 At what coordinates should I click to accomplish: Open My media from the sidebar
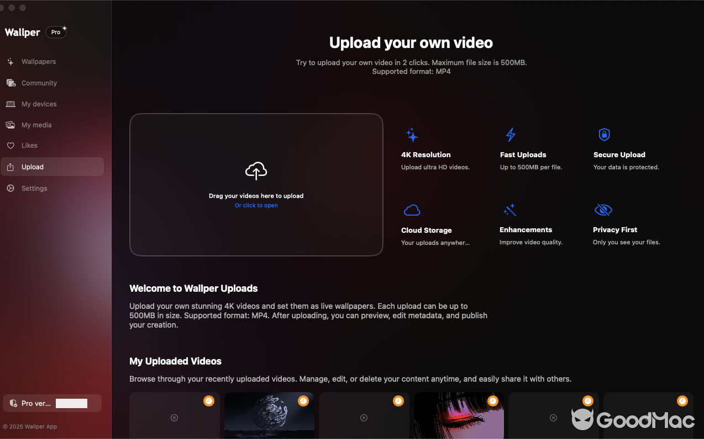click(11, 125)
